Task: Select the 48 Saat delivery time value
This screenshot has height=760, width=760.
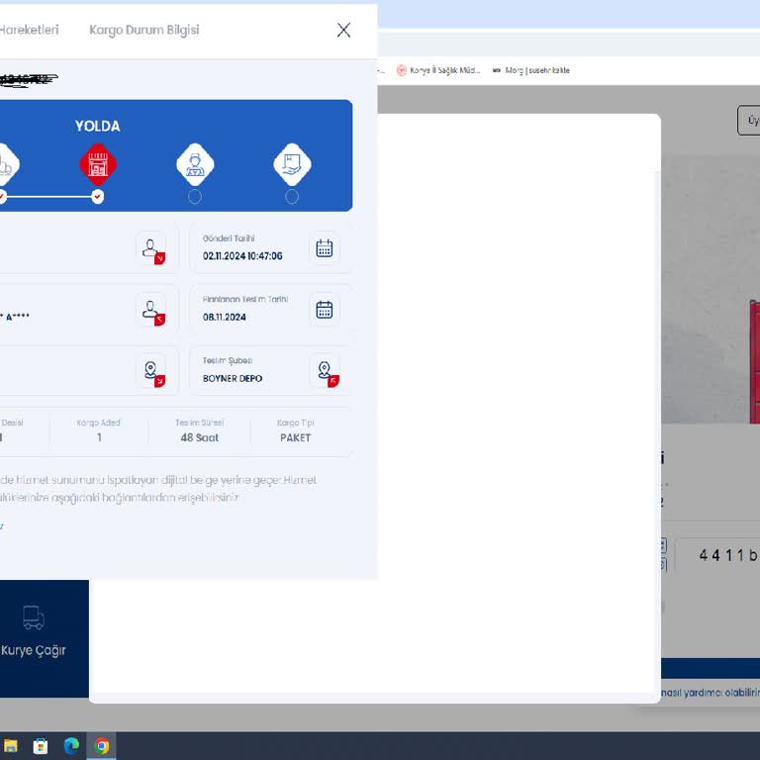Action: (199, 437)
